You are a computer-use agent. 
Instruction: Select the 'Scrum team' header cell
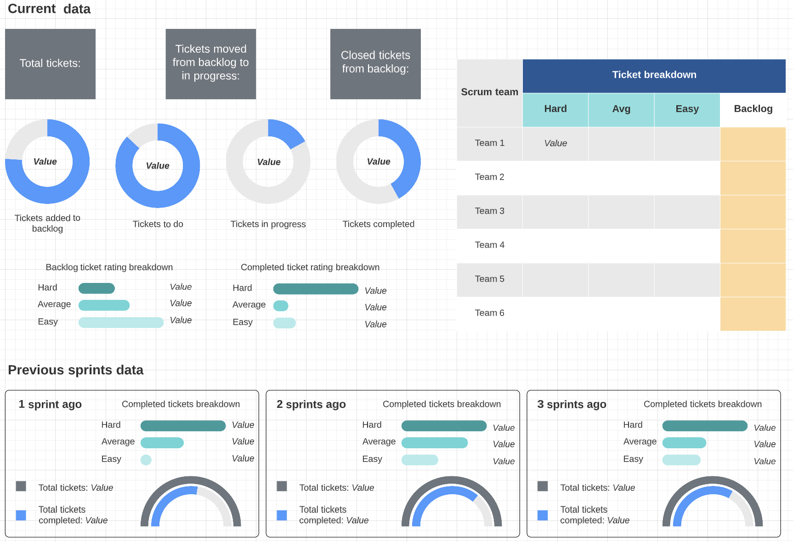click(x=490, y=93)
